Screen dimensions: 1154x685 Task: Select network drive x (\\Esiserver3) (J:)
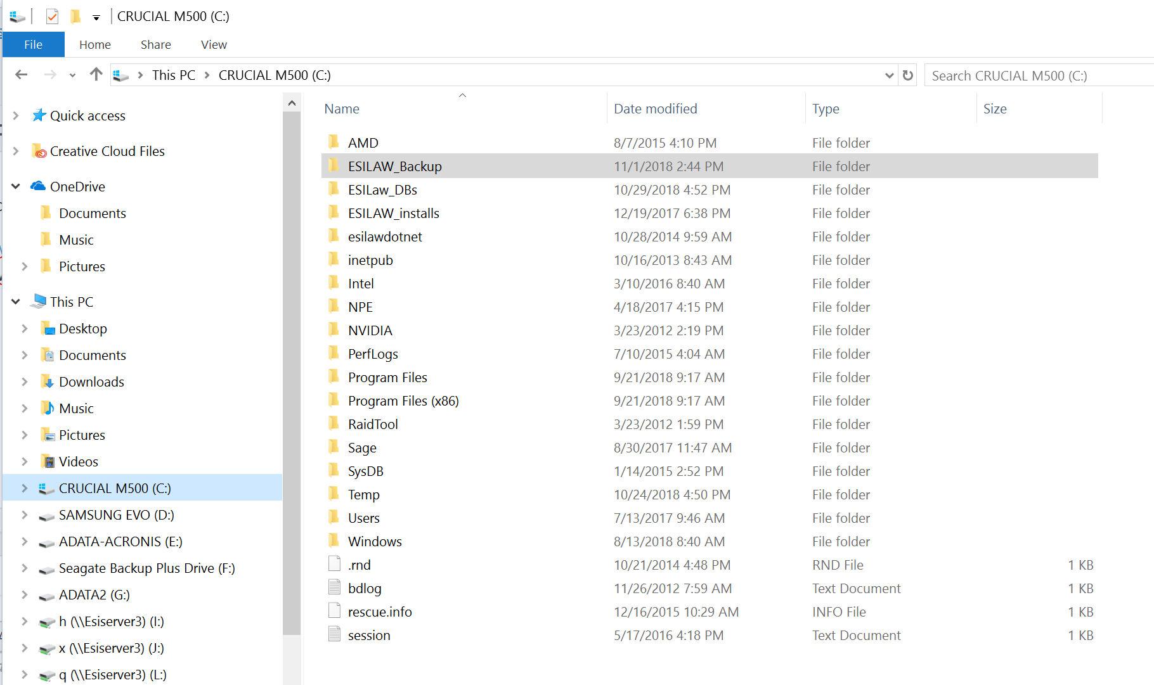pyautogui.click(x=111, y=648)
